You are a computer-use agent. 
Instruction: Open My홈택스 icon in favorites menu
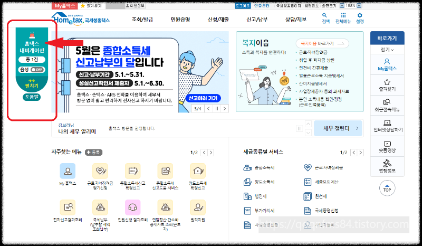68,171
